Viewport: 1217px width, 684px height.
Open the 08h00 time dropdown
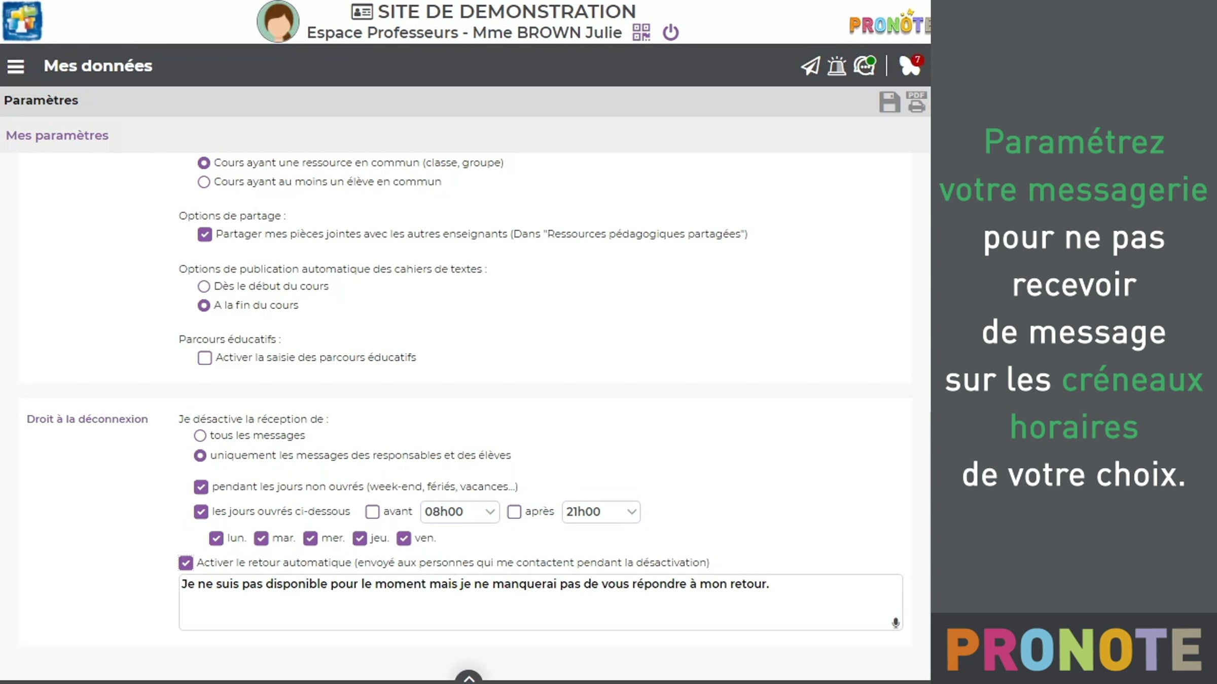pos(459,512)
